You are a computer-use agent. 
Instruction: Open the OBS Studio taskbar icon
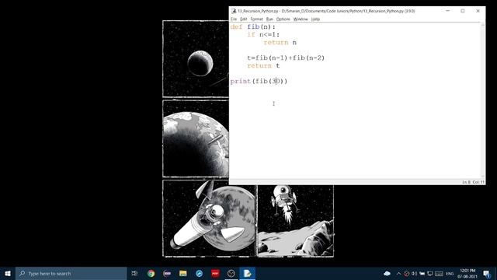[x=231, y=273]
